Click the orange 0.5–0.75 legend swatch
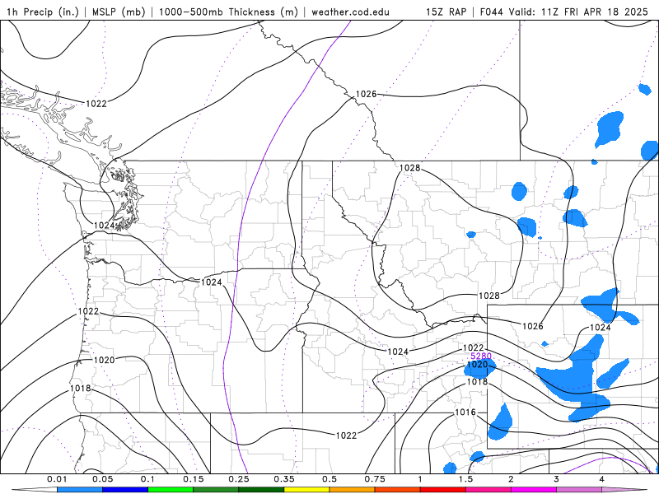 pyautogui.click(x=353, y=490)
